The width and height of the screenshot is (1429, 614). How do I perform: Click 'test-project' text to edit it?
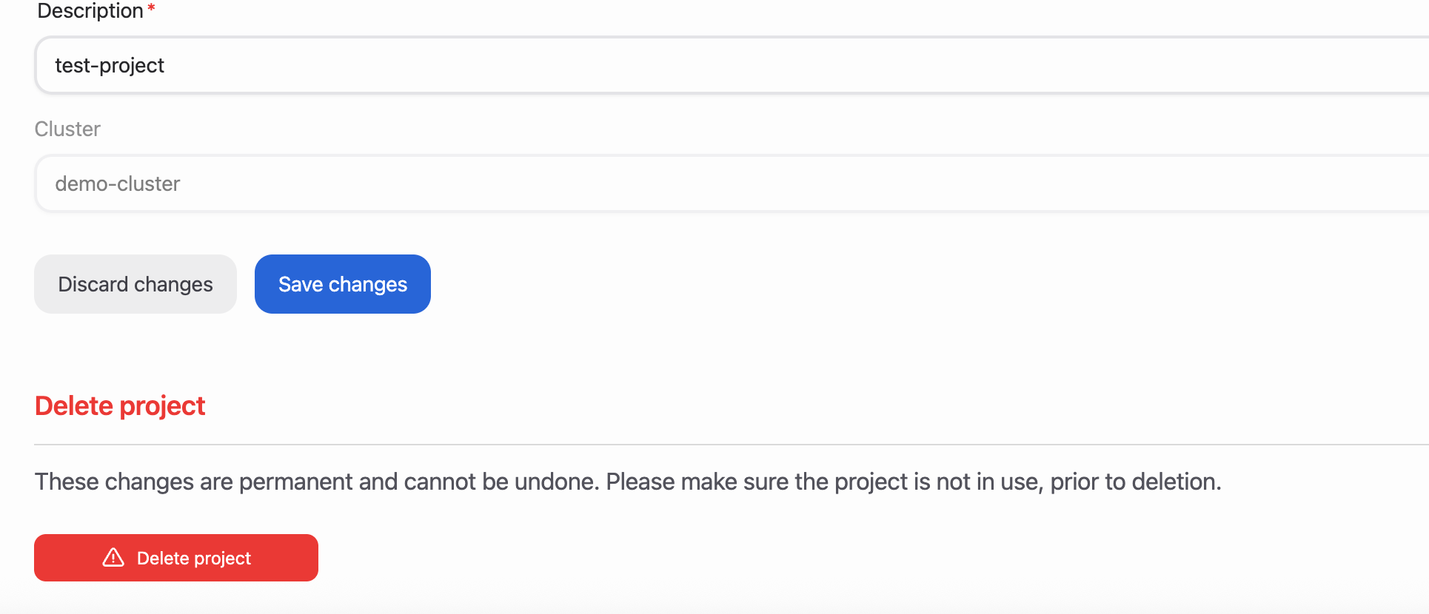coord(110,65)
